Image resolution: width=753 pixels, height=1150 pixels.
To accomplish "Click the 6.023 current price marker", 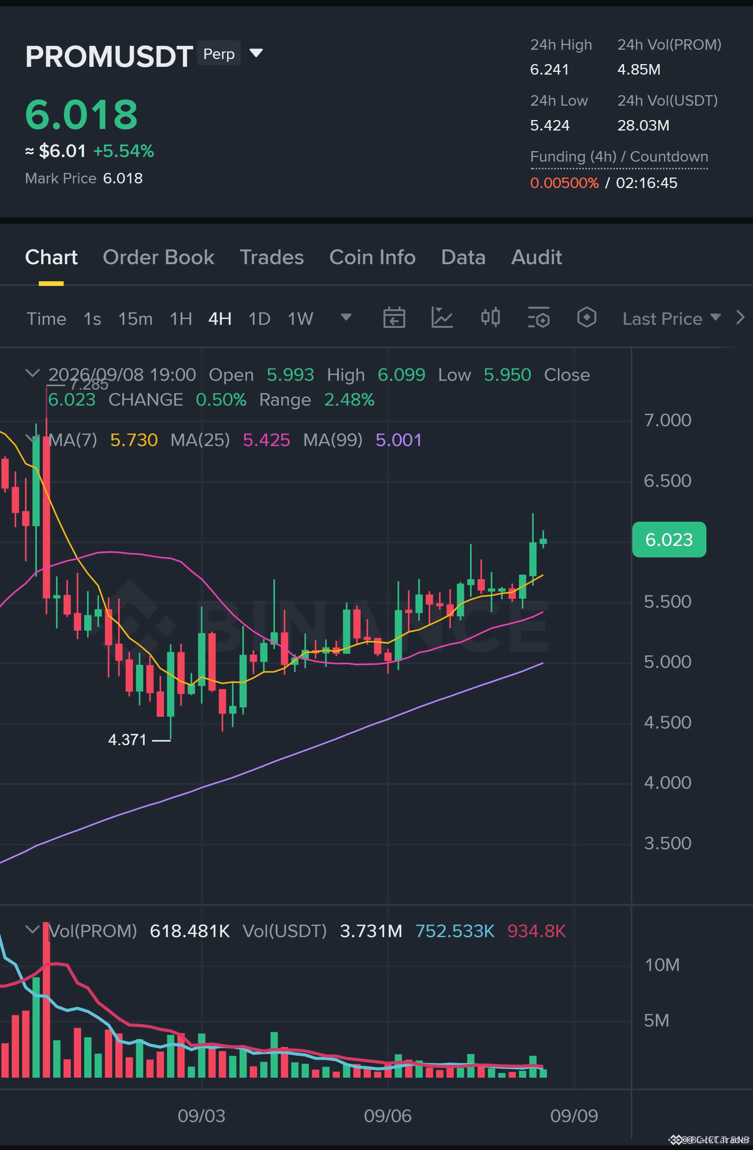I will [669, 540].
